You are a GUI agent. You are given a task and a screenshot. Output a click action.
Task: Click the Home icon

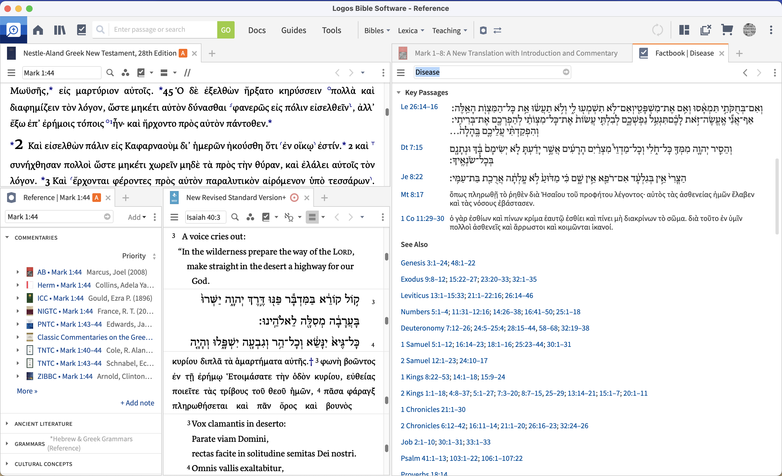38,30
